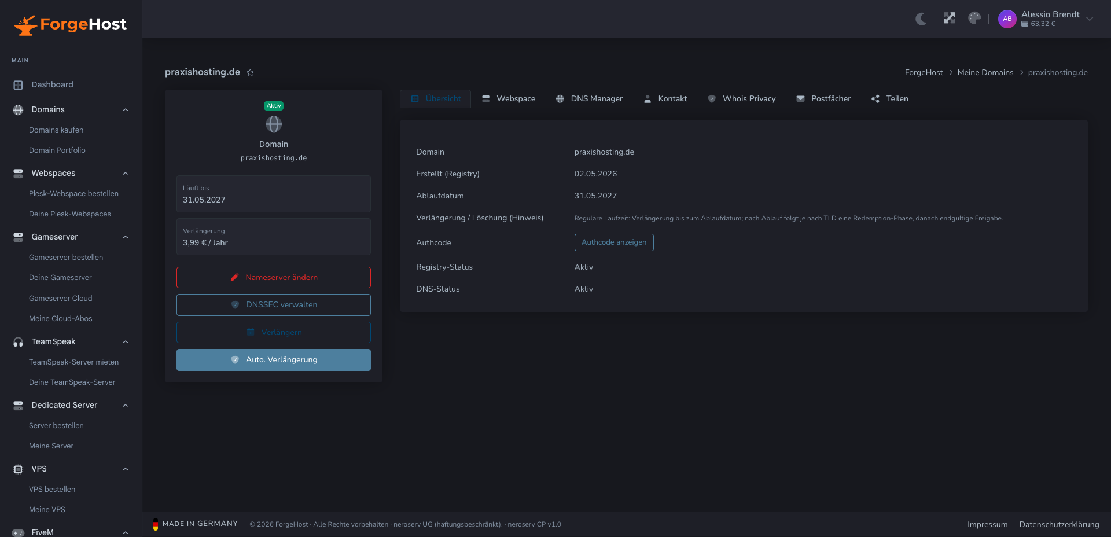The width and height of the screenshot is (1111, 537).
Task: Click the Verlängern button
Action: click(x=274, y=333)
